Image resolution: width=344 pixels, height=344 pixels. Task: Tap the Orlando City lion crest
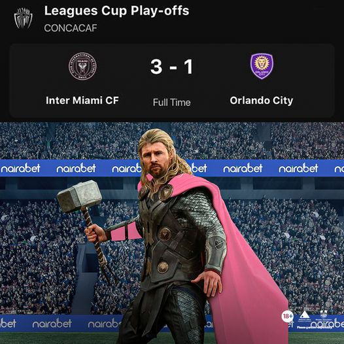pos(262,66)
